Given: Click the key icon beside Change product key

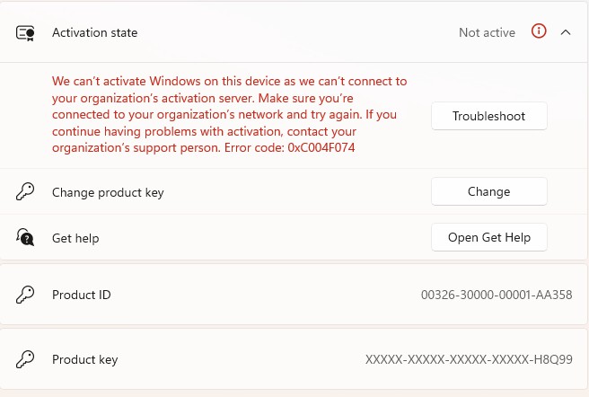Looking at the screenshot, I should [25, 191].
